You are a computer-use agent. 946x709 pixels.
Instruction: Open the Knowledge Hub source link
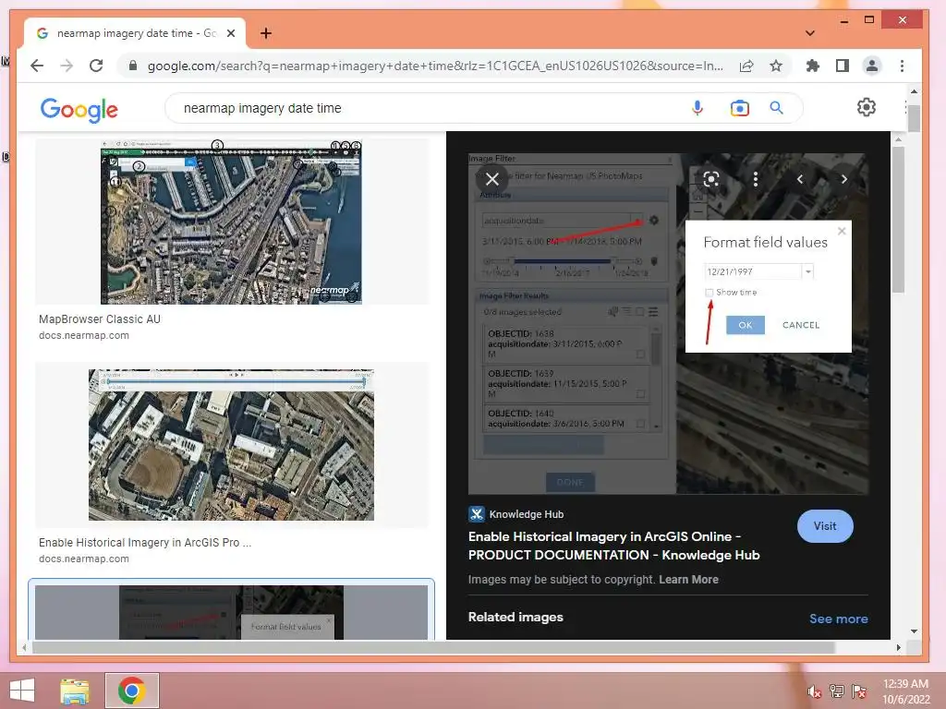pyautogui.click(x=515, y=514)
